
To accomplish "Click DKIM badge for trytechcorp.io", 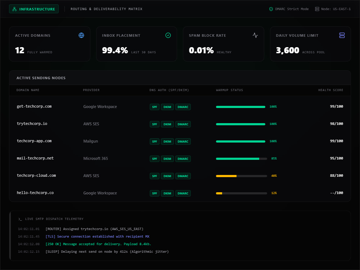I will click(167, 124).
